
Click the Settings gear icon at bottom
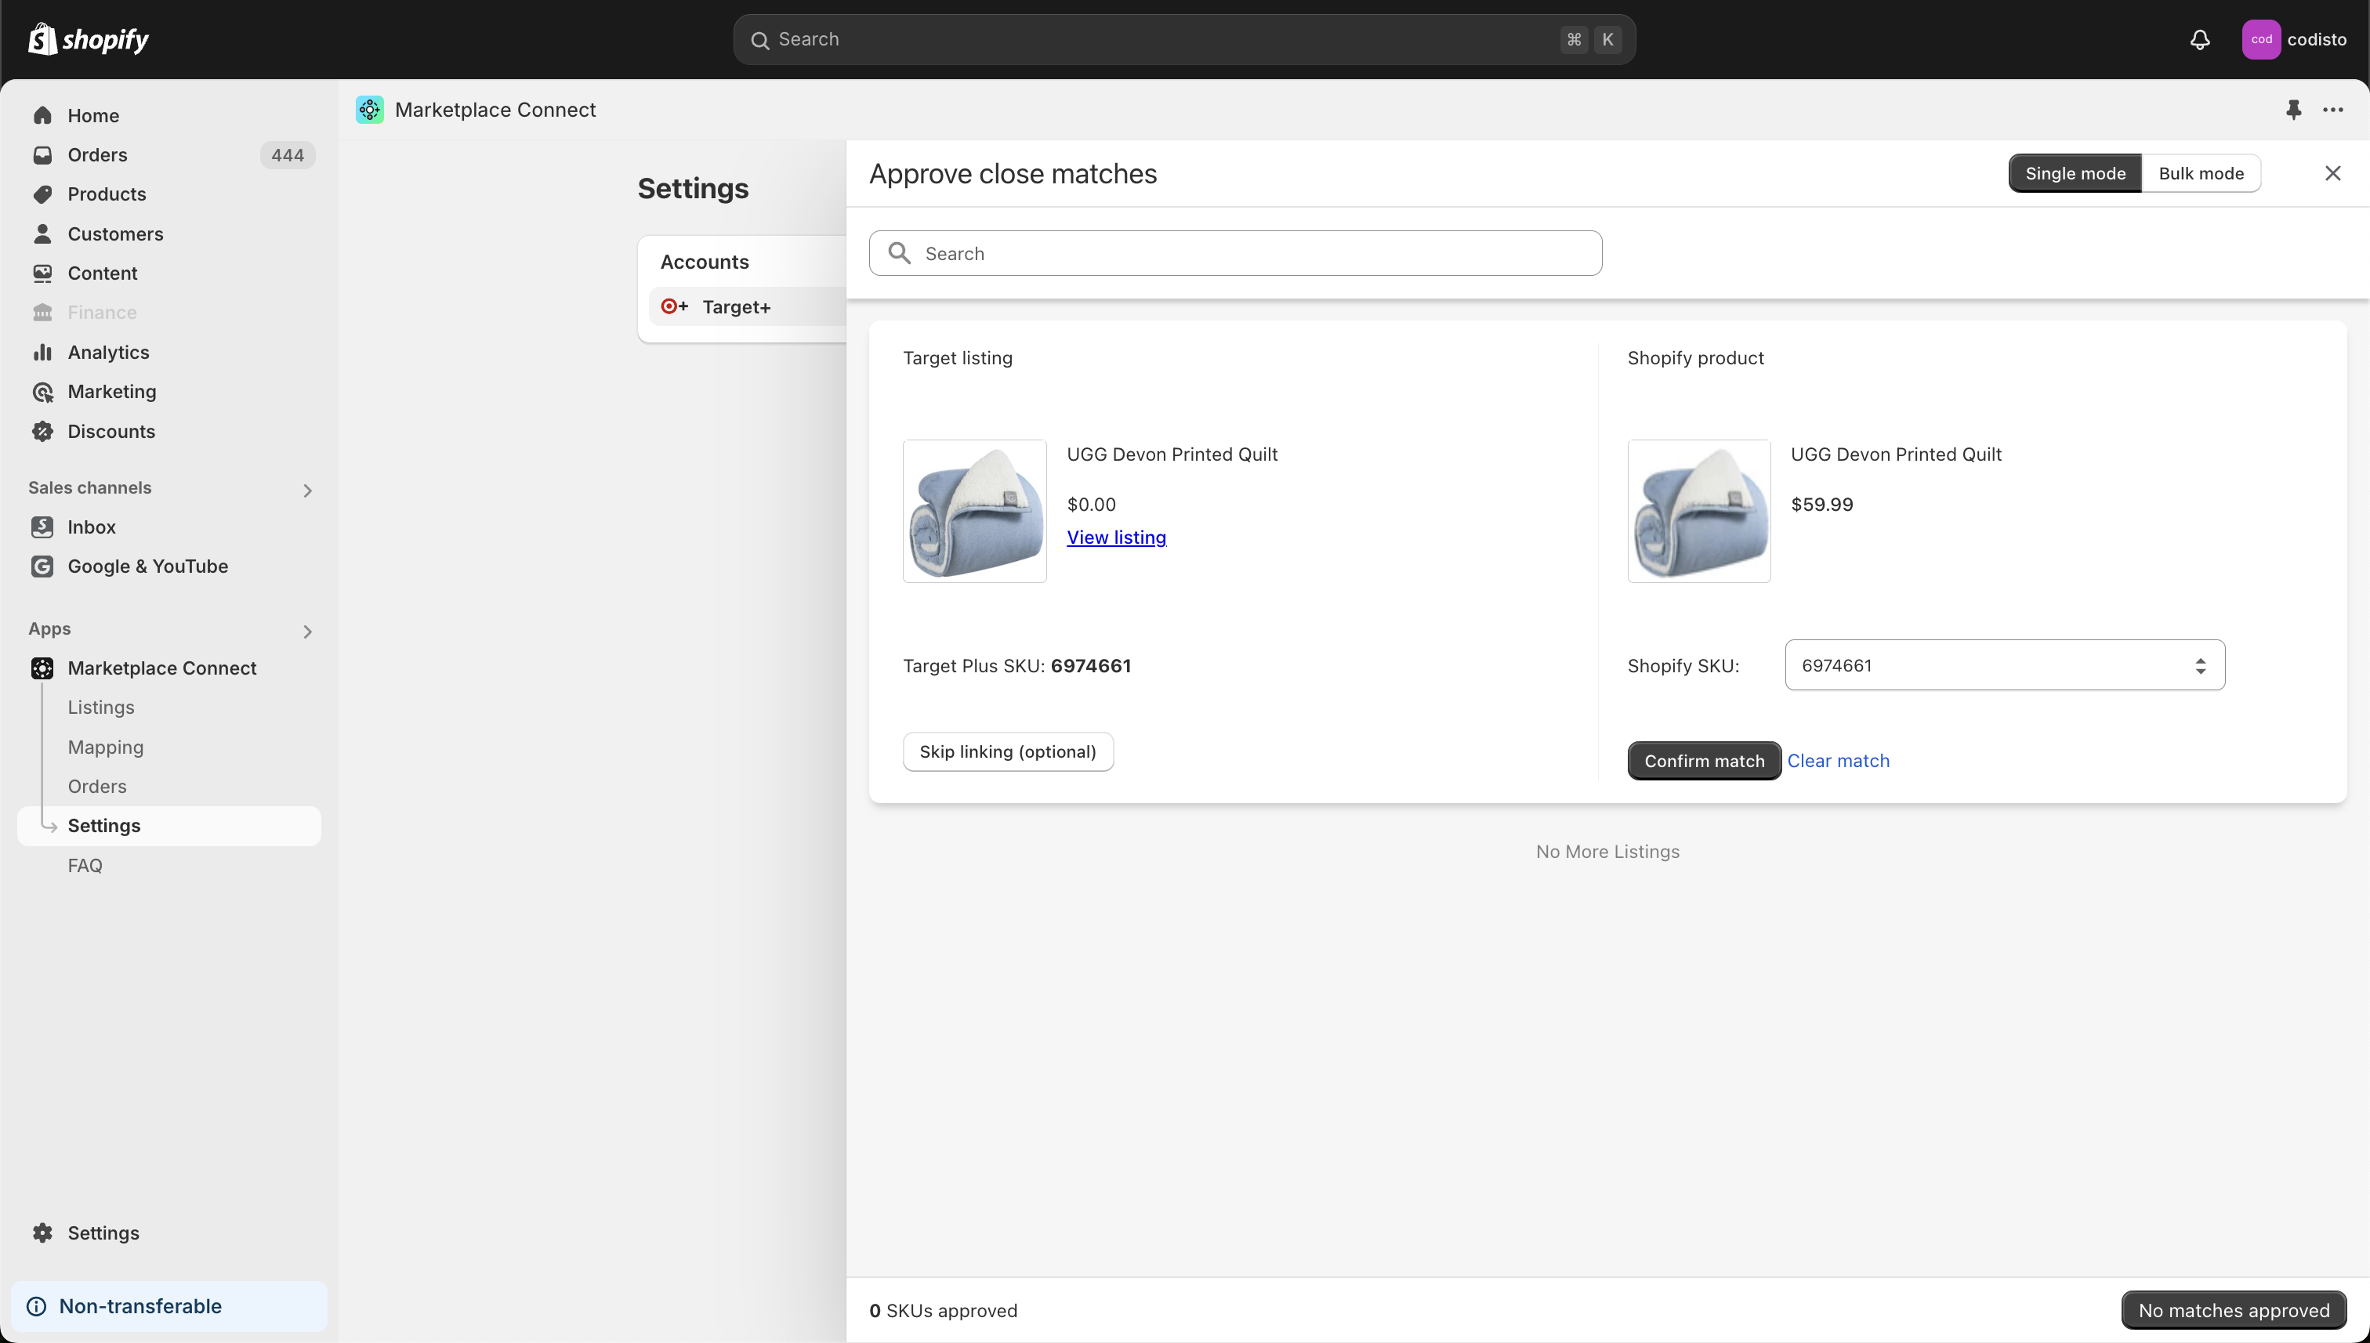tap(42, 1233)
